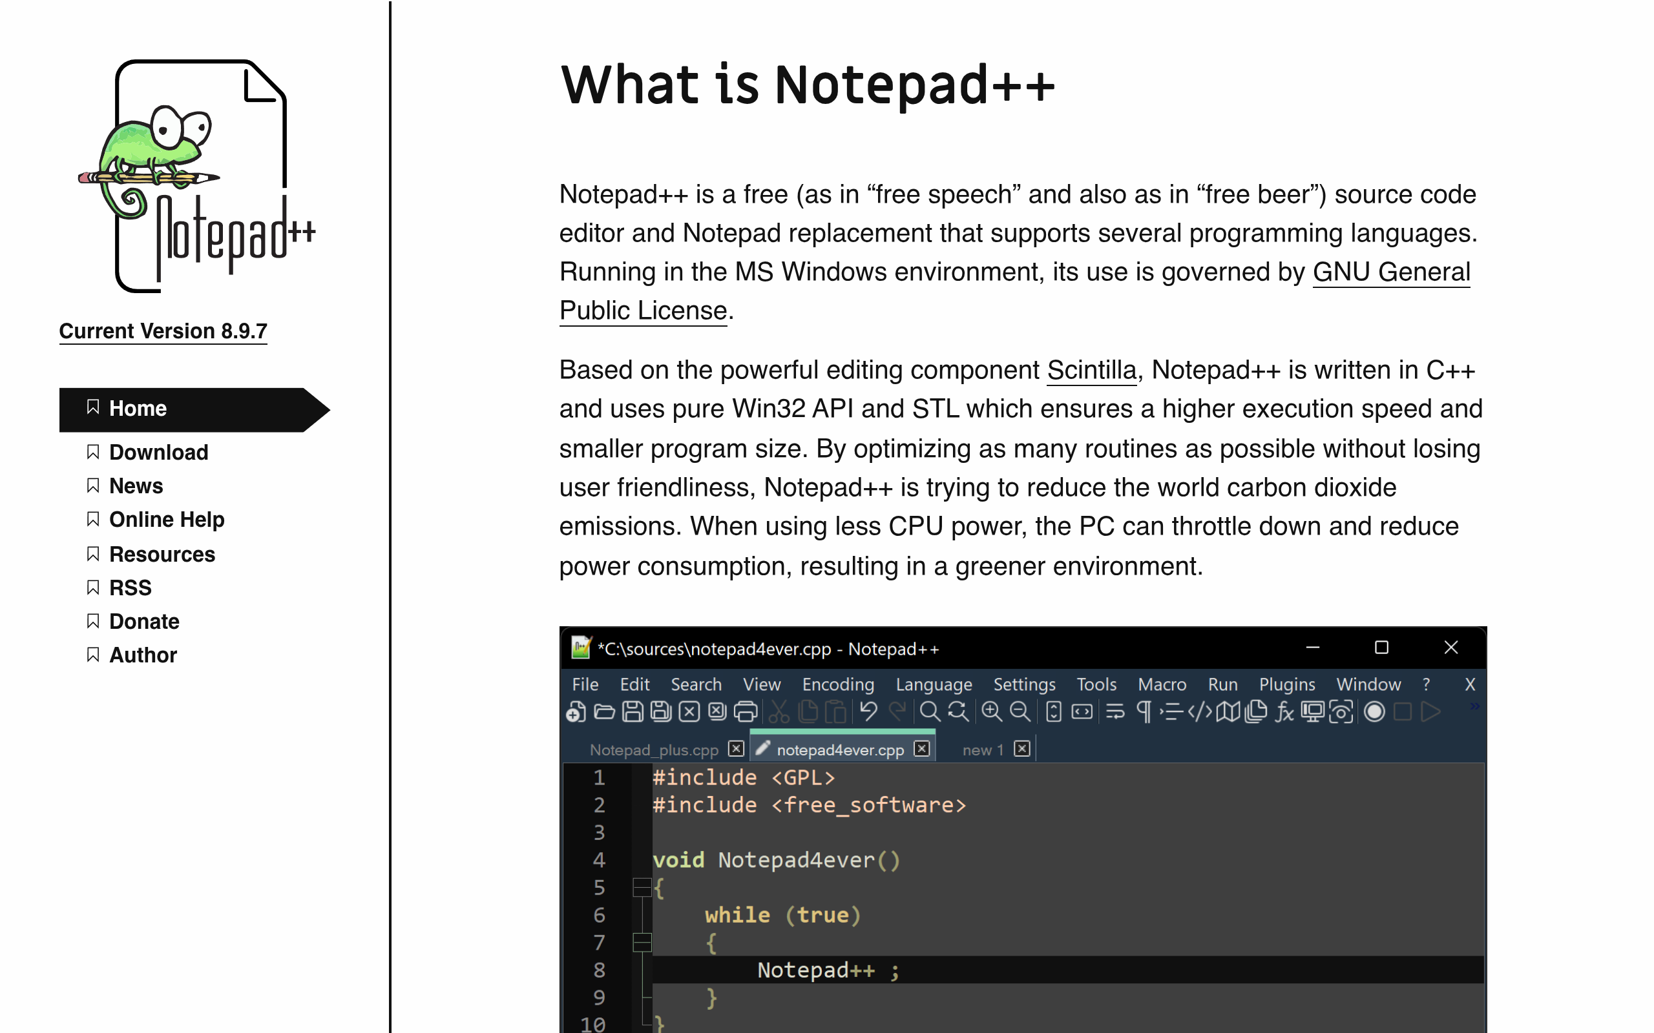Click the Define Language code-brackets icon
The image size is (1654, 1033).
1200,712
